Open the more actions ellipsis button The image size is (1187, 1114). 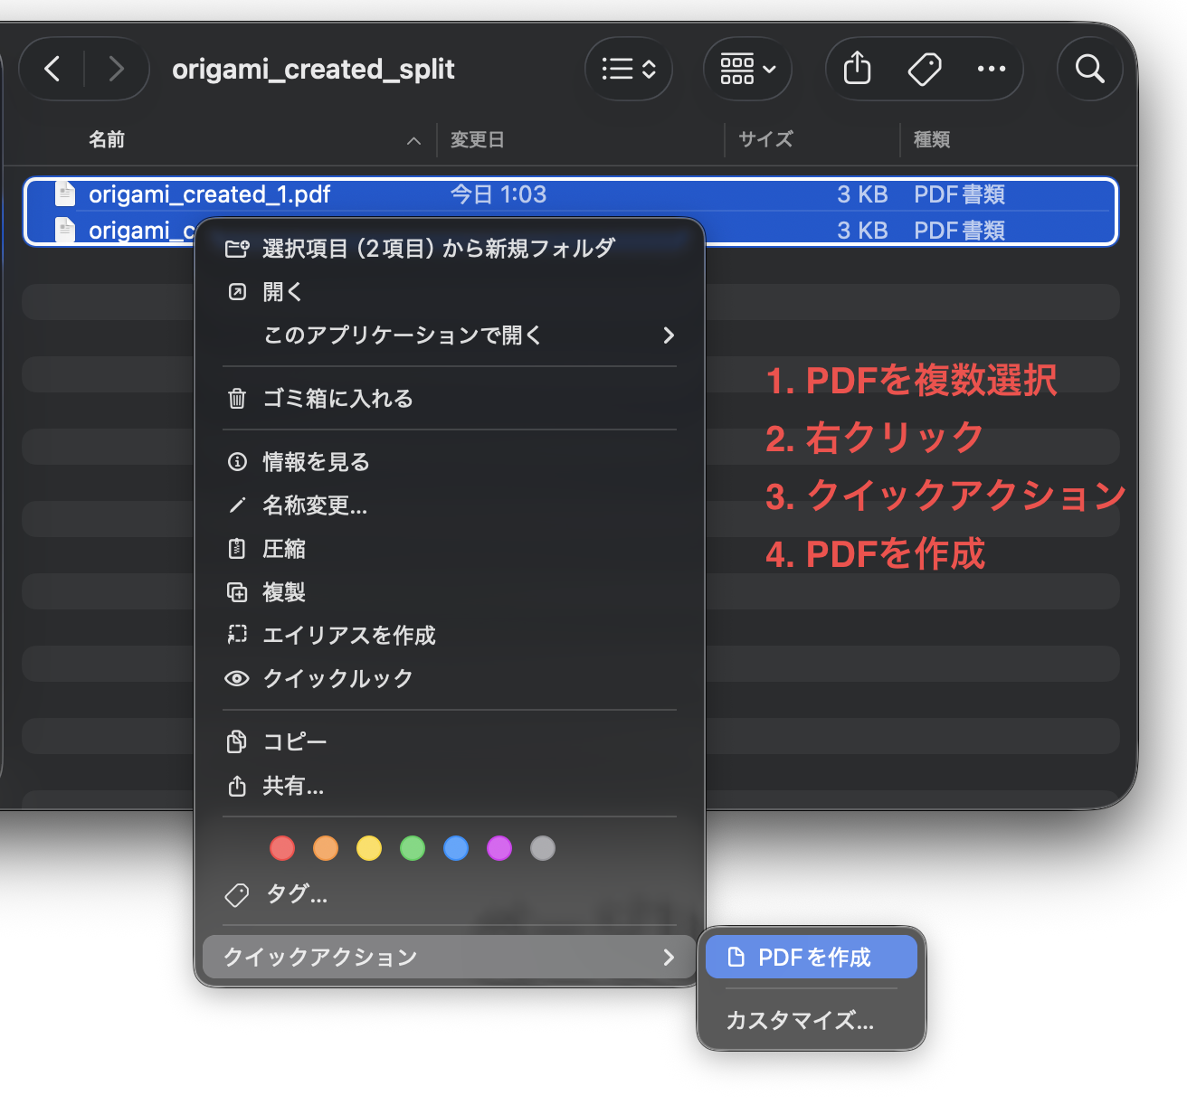coord(992,69)
